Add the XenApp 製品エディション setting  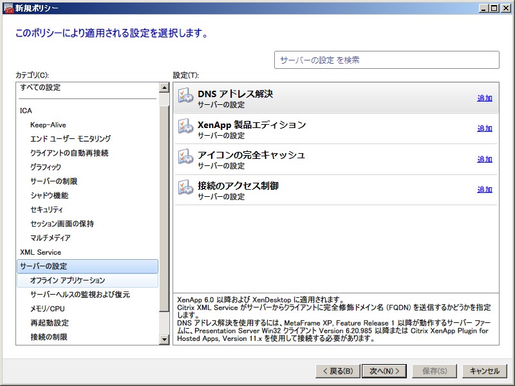coord(484,129)
